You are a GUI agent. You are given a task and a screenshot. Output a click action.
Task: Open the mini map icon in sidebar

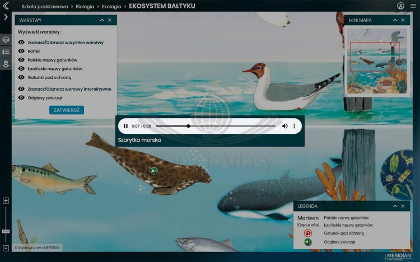pos(6,64)
